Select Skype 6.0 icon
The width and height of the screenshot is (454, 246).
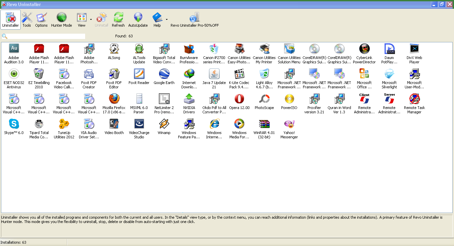tap(14, 123)
